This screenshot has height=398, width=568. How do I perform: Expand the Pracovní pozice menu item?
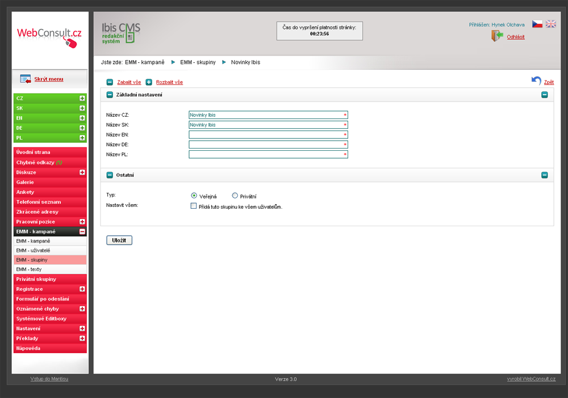[x=82, y=222]
